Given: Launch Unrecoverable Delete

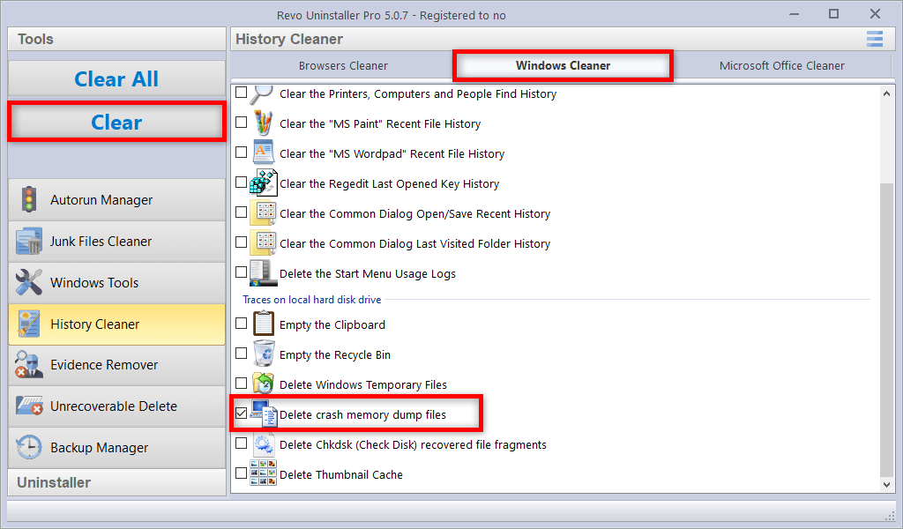Looking at the screenshot, I should click(117, 406).
